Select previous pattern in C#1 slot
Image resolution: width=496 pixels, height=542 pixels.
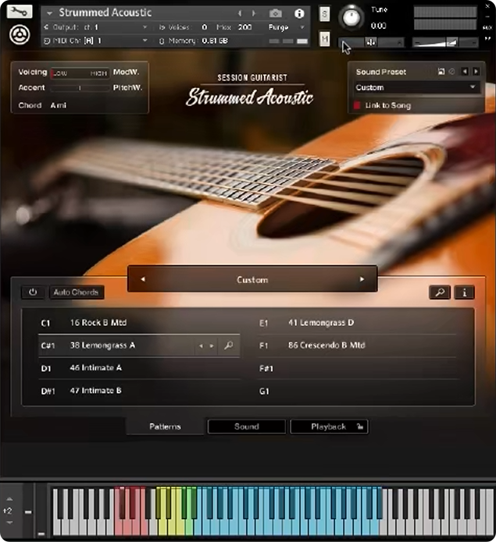(x=201, y=345)
